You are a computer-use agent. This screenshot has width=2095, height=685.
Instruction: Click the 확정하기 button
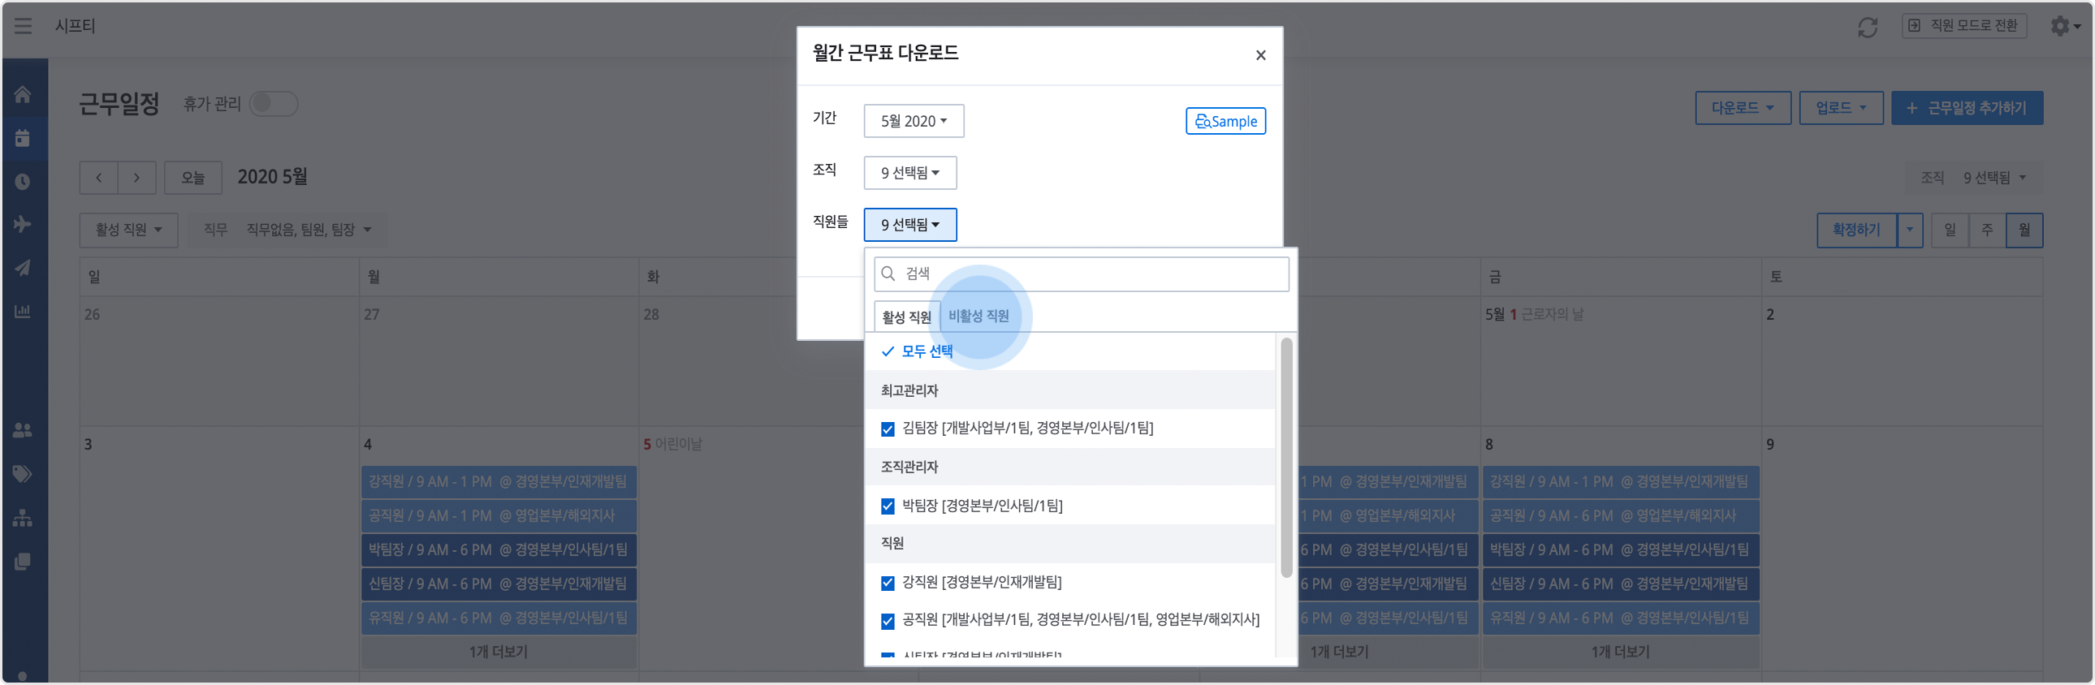tap(1856, 230)
